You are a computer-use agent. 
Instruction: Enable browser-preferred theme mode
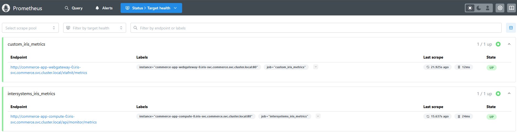tap(487, 8)
